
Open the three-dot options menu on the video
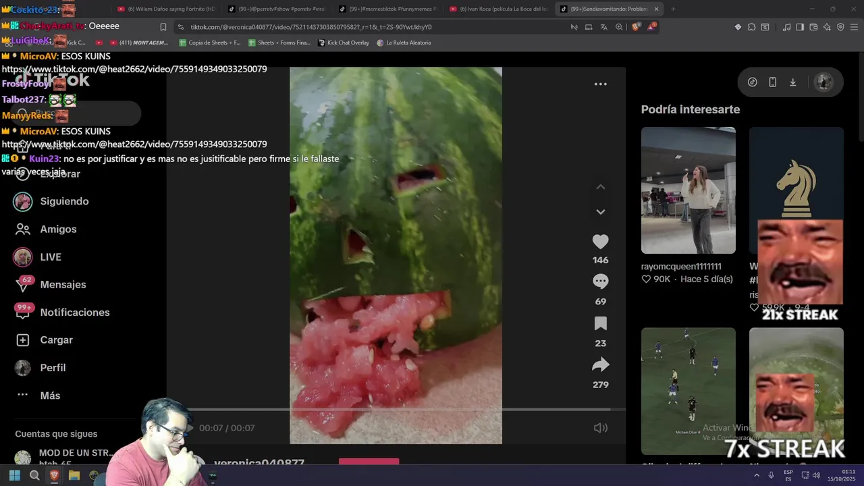click(600, 84)
